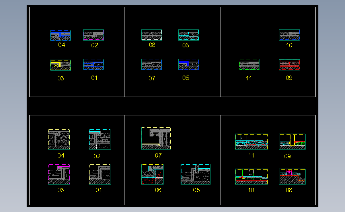This screenshot has width=345, height=212.
Task: Select red detail thumbnail 09 in upper sheet
Action: (x=290, y=65)
